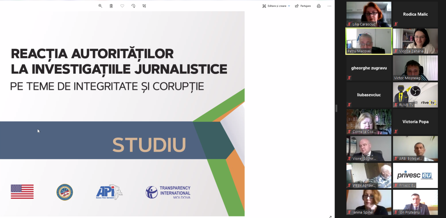
Task: Add to favorites with heart icon
Action: click(x=122, y=6)
